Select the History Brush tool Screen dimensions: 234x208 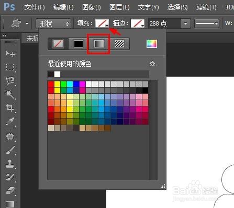(x=10, y=177)
